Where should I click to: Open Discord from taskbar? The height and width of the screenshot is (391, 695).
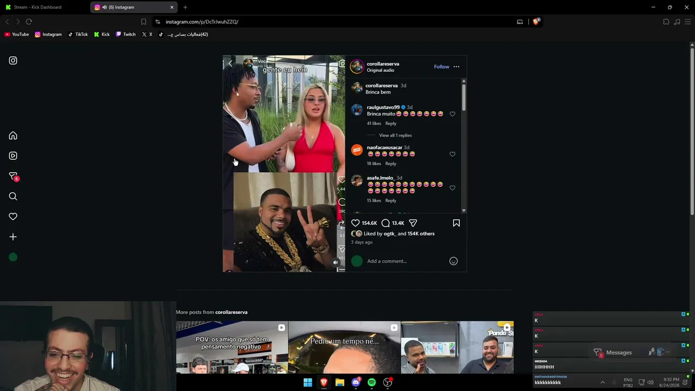click(x=356, y=382)
